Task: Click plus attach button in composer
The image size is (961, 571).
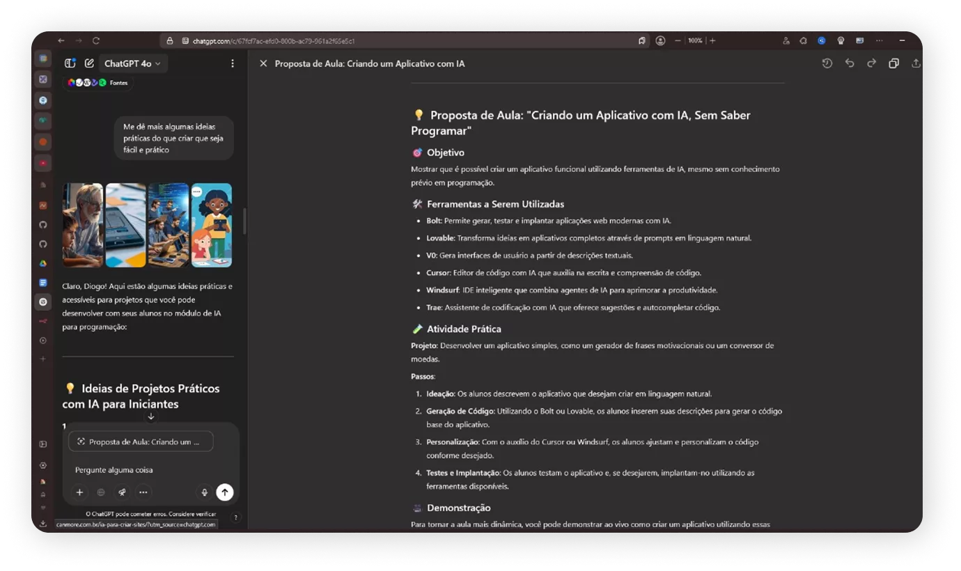Action: tap(79, 492)
